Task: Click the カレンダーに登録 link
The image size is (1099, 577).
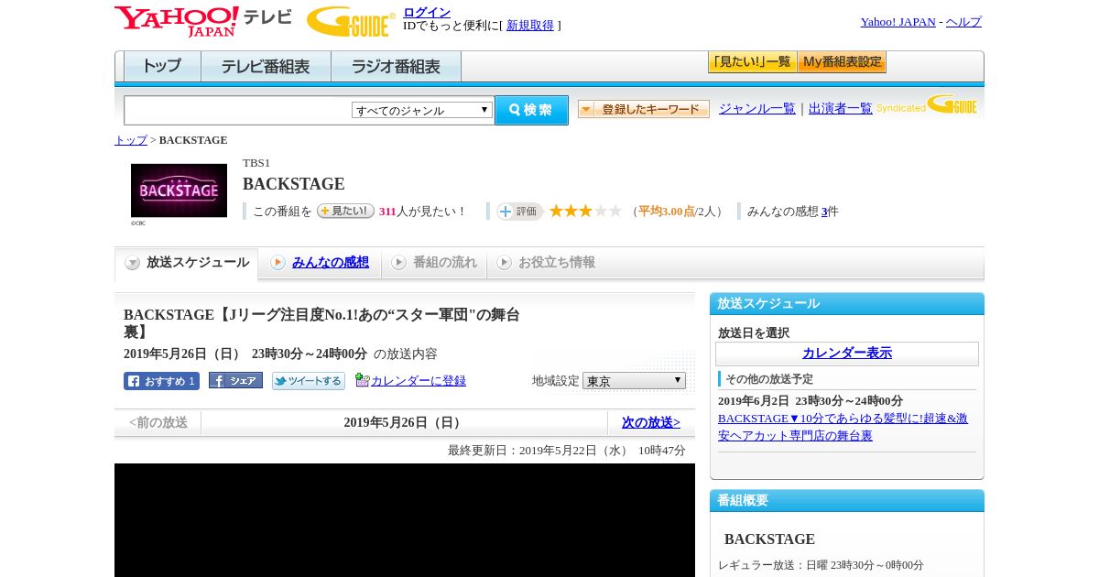Action: click(419, 381)
